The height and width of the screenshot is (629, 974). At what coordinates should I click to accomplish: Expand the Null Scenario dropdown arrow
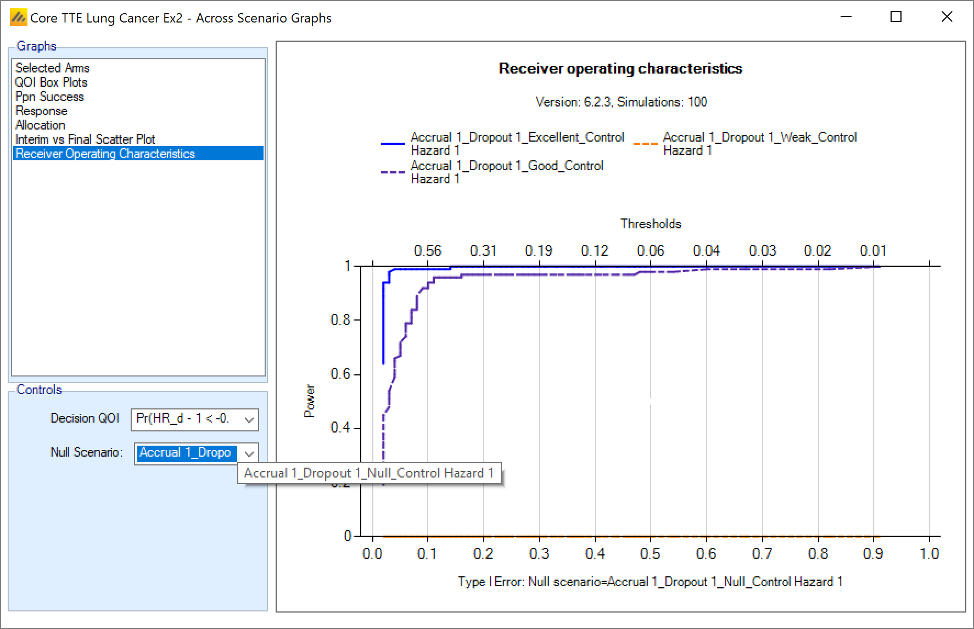[x=249, y=454]
